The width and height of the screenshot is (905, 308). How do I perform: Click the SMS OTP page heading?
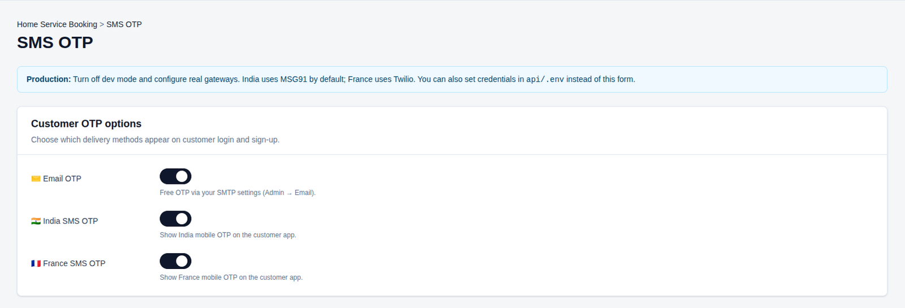tap(55, 42)
